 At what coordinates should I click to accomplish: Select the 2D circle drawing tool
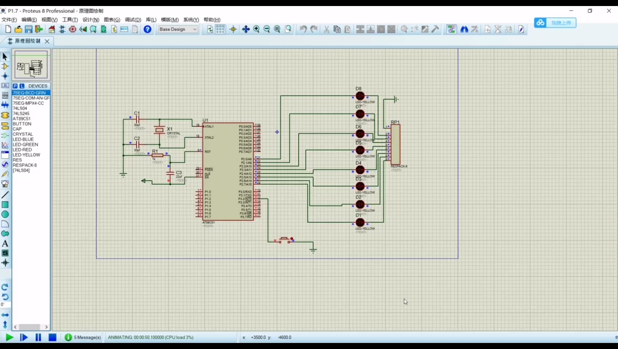click(5, 214)
